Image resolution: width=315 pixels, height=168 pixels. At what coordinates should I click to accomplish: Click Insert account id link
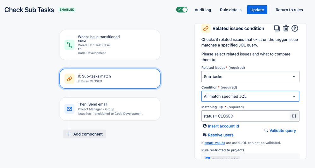tap(223, 126)
